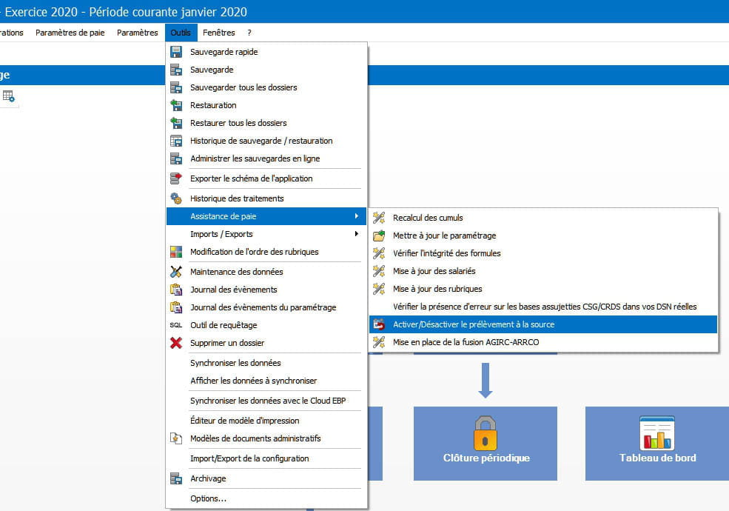The width and height of the screenshot is (729, 511).
Task: Select Mise à jour des salariés entry
Action: point(543,271)
